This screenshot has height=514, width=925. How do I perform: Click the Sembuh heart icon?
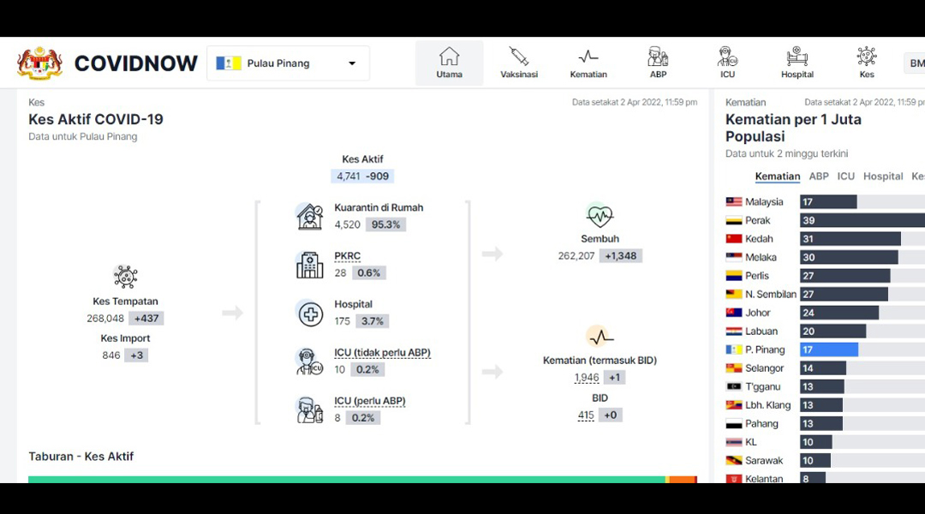(600, 215)
